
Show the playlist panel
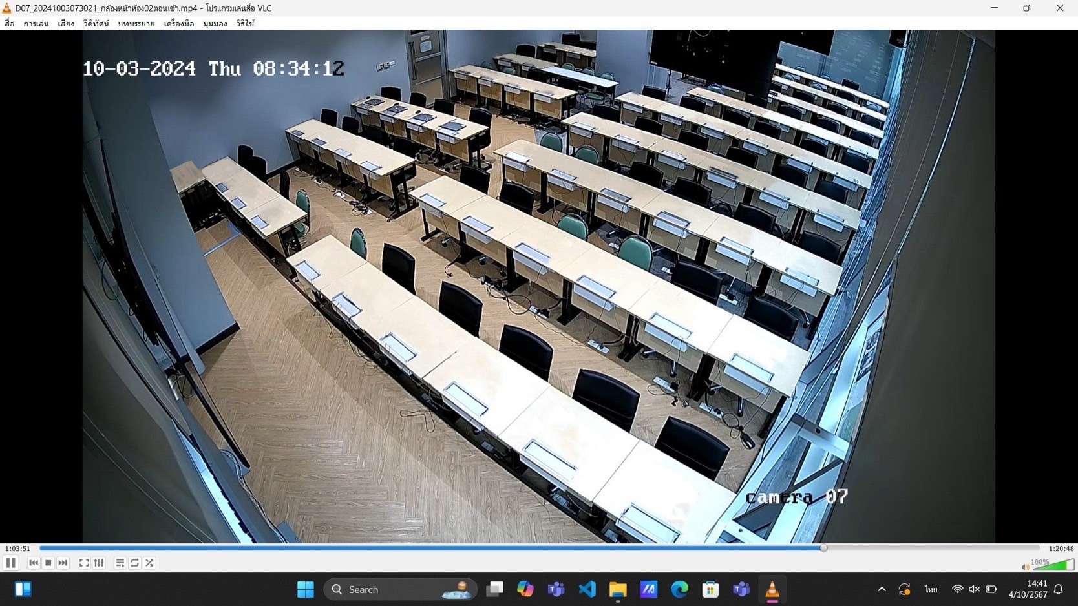coord(120,563)
